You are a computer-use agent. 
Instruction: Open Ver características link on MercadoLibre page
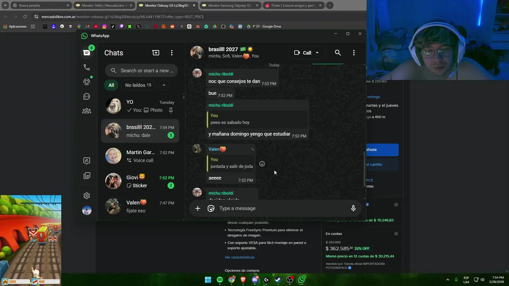tap(239, 257)
